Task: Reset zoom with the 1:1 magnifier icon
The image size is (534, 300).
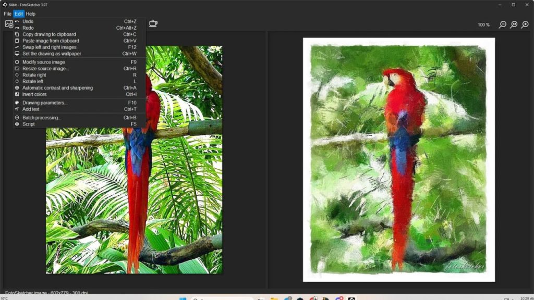Action: click(514, 24)
